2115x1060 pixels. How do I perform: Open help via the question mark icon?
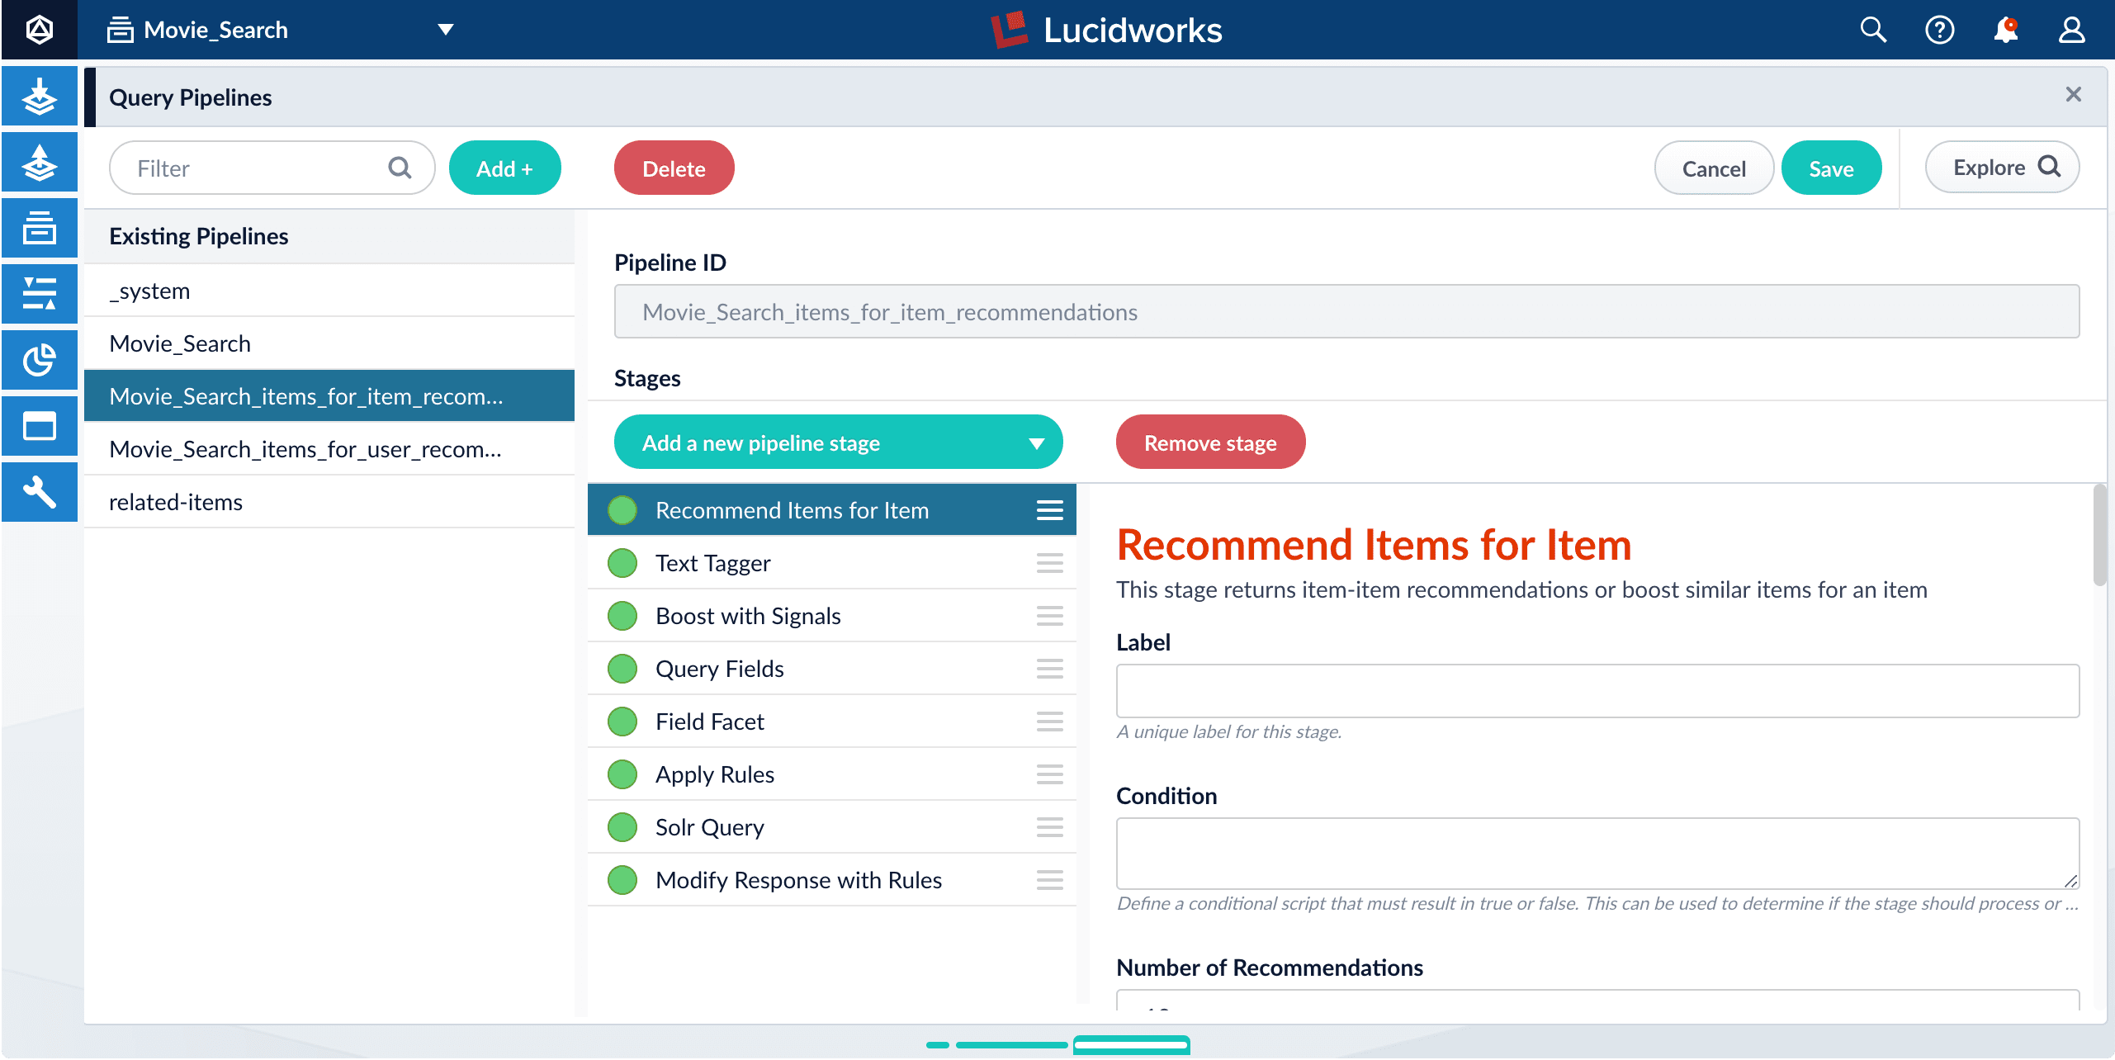pyautogui.click(x=1939, y=30)
